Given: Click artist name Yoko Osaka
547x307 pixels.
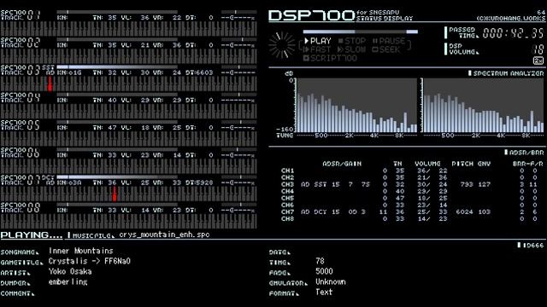Looking at the screenshot, I should click(70, 271).
